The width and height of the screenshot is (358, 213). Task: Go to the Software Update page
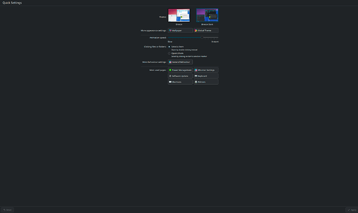pyautogui.click(x=180, y=76)
